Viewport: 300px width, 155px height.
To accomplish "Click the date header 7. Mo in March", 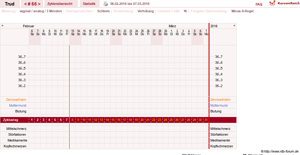I will tap(206, 32).
